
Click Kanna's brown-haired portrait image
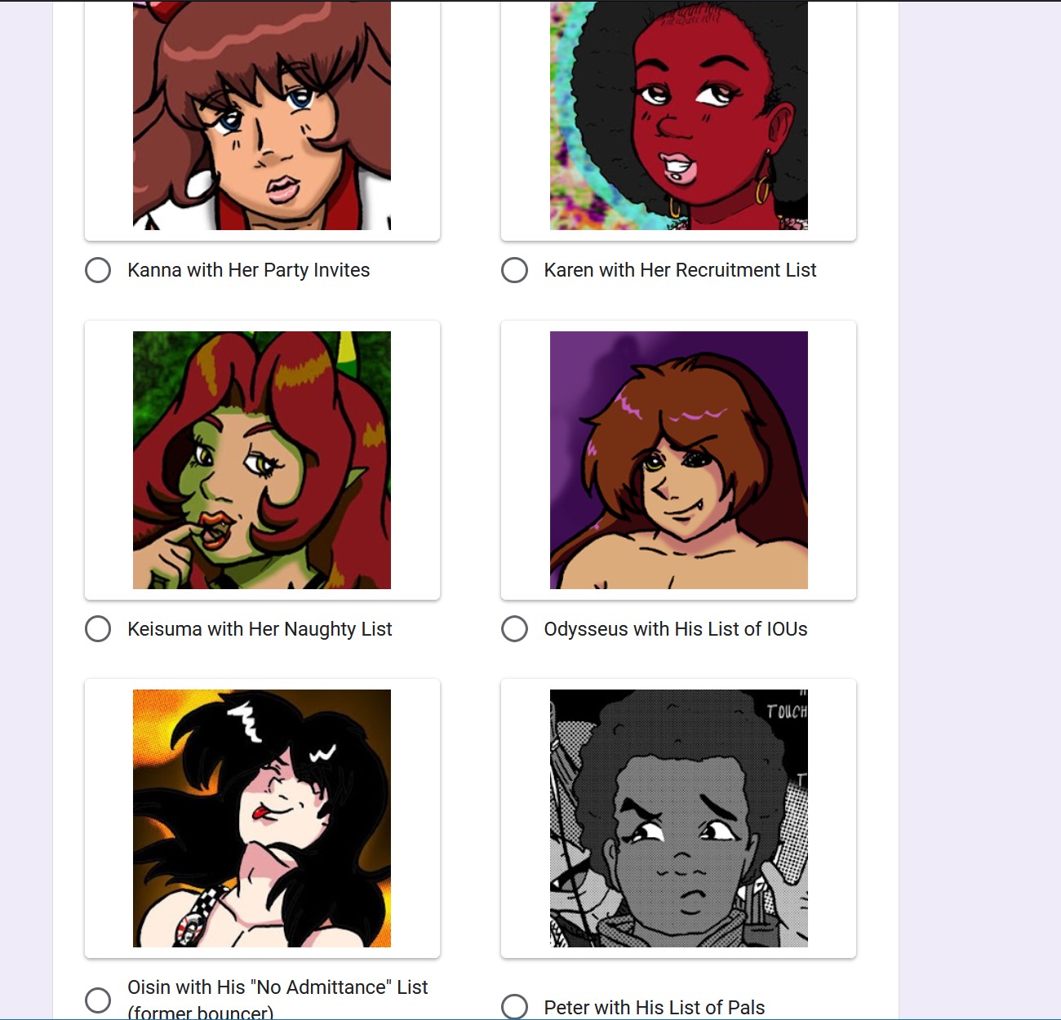pyautogui.click(x=262, y=115)
